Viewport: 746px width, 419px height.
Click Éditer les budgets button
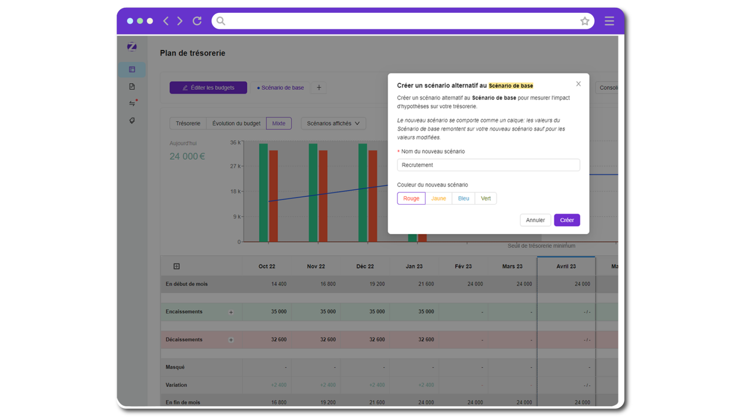pos(208,88)
